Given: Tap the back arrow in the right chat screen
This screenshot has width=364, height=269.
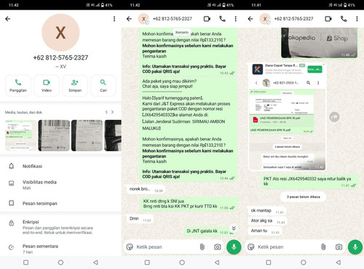Looking at the screenshot, I should click(250, 19).
